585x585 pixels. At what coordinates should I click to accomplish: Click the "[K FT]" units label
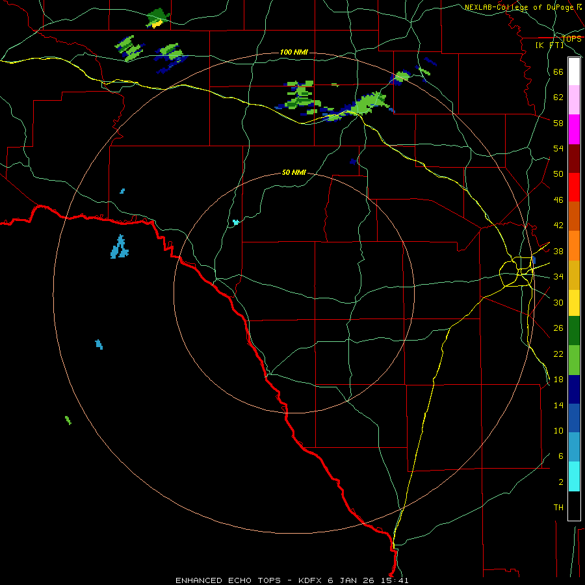pos(549,45)
